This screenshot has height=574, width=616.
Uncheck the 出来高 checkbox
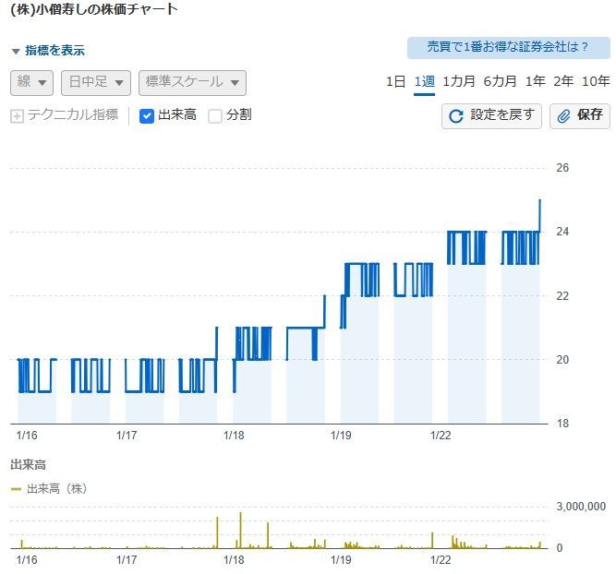pos(146,116)
